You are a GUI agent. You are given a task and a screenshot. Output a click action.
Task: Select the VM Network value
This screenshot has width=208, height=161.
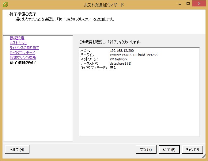click(x=119, y=59)
